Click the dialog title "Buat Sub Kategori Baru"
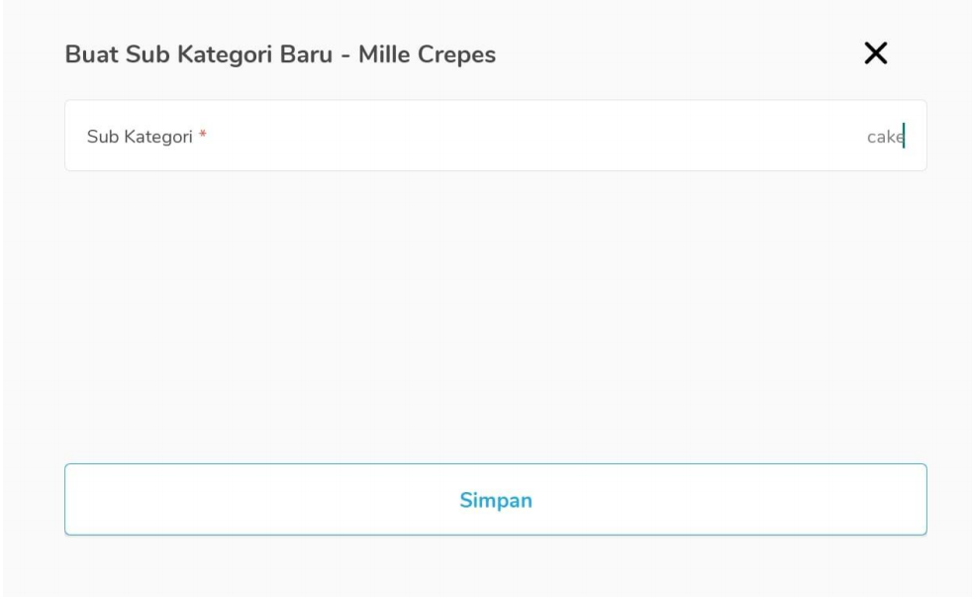Image resolution: width=972 pixels, height=597 pixels. (198, 54)
